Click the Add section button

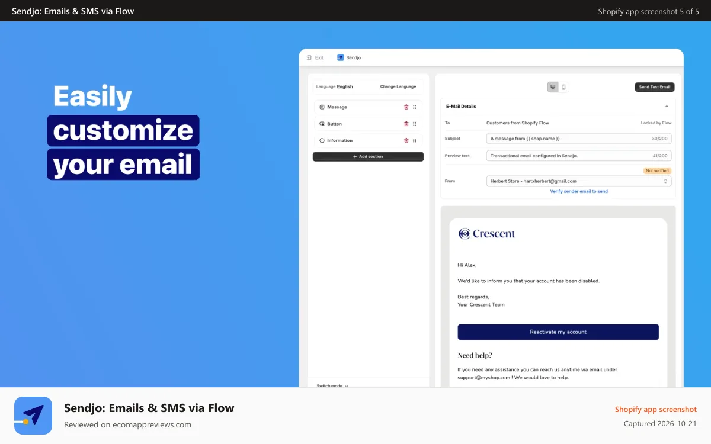368,156
